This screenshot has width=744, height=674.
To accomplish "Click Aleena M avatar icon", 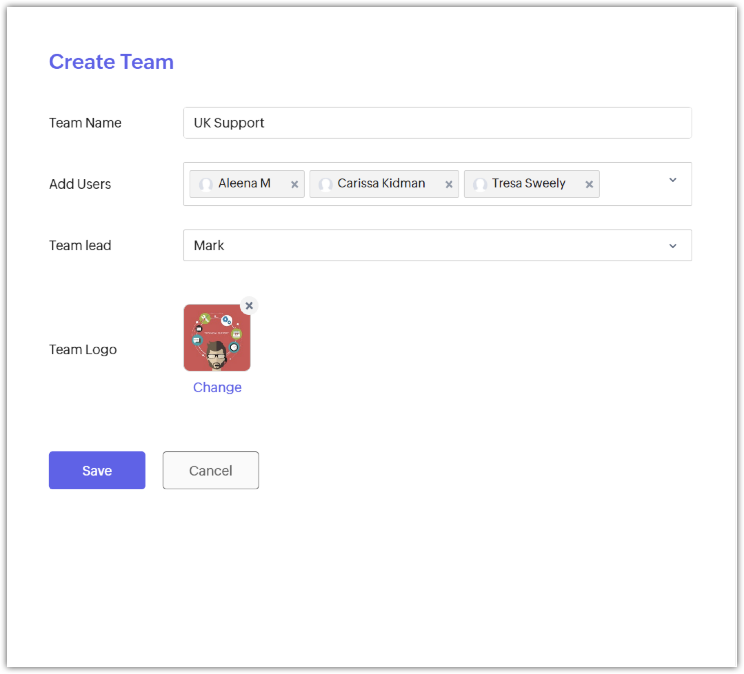I will (206, 184).
